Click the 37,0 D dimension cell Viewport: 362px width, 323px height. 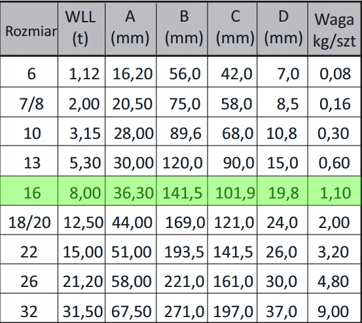pyautogui.click(x=282, y=309)
